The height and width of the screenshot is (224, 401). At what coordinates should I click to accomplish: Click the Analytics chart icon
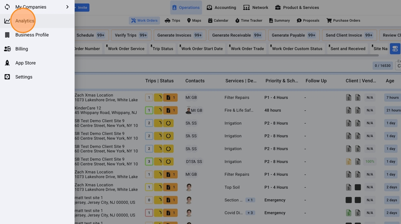pyautogui.click(x=7, y=21)
